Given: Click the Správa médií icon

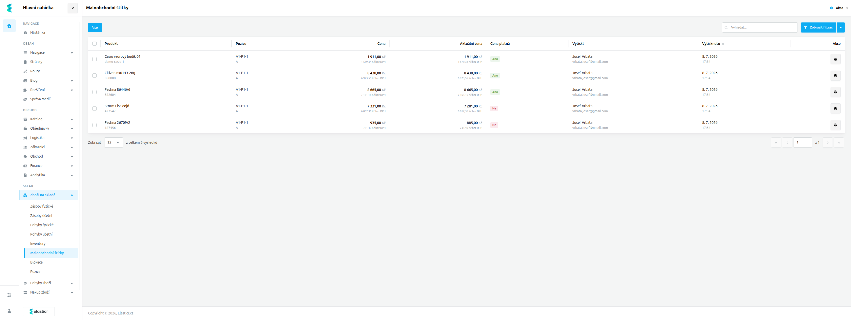Looking at the screenshot, I should pyautogui.click(x=25, y=99).
